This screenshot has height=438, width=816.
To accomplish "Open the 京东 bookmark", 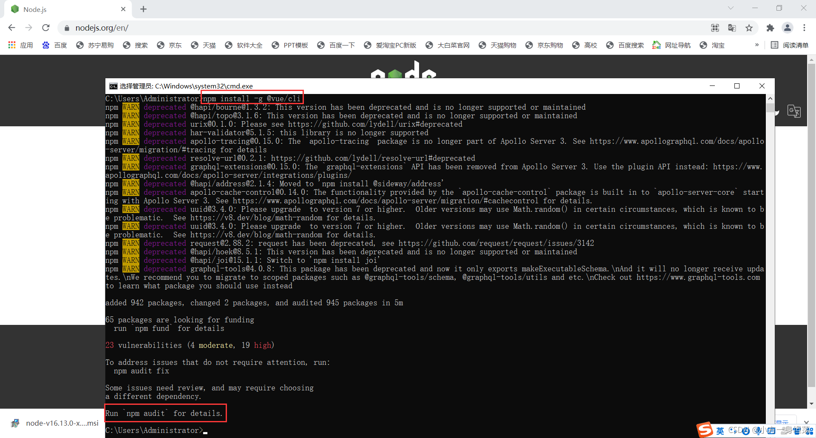I will point(169,45).
